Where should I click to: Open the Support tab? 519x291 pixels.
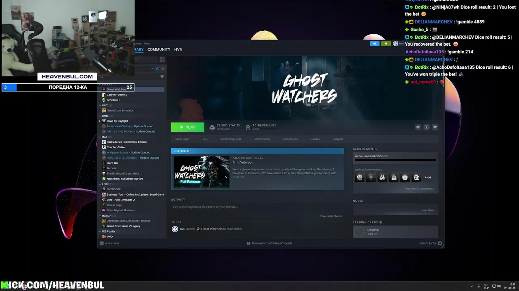(338, 139)
